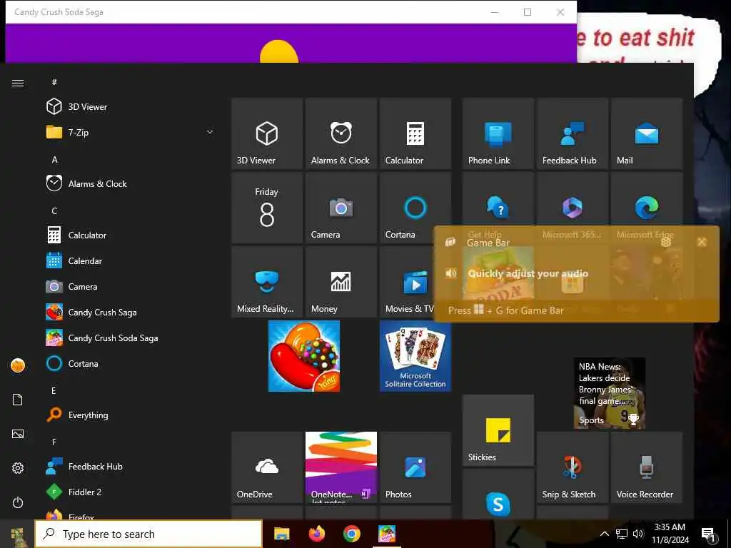Open Fiddler 2 from the app list

(x=131, y=492)
